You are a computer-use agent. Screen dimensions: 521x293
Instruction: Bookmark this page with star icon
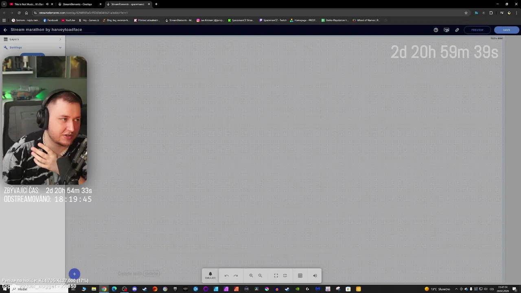click(x=466, y=13)
